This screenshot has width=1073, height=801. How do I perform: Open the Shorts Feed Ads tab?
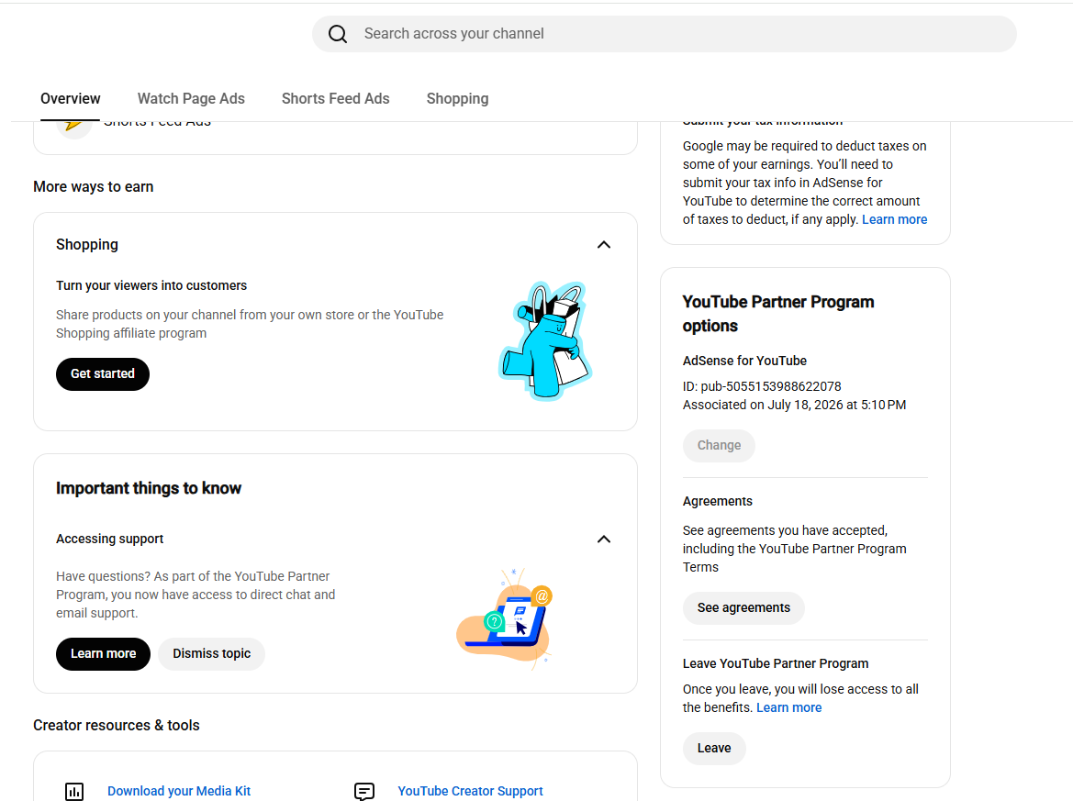pos(335,98)
